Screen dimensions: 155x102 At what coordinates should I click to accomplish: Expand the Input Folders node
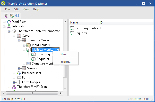click(x=24, y=45)
